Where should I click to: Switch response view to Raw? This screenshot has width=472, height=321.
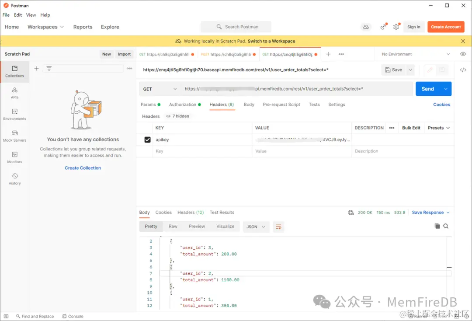click(x=173, y=227)
